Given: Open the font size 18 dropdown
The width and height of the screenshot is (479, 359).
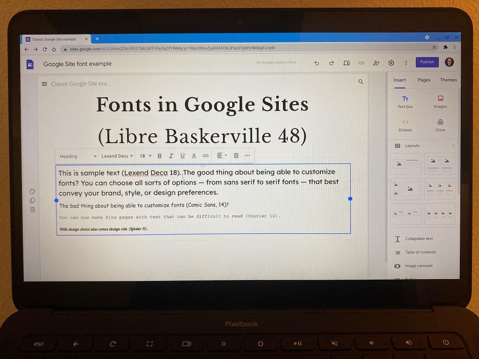Looking at the screenshot, I should pos(145,156).
